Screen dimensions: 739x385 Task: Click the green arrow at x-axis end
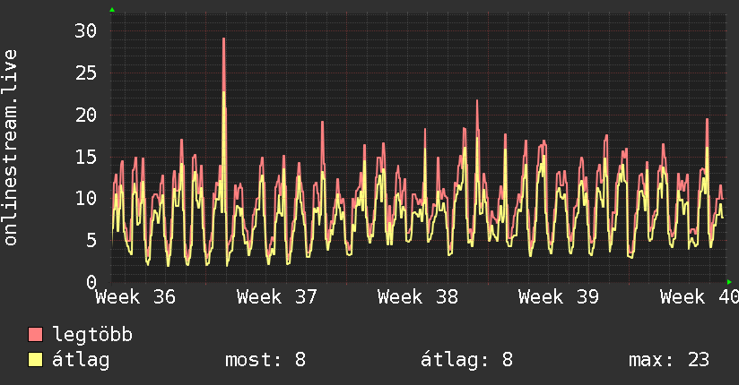(729, 282)
